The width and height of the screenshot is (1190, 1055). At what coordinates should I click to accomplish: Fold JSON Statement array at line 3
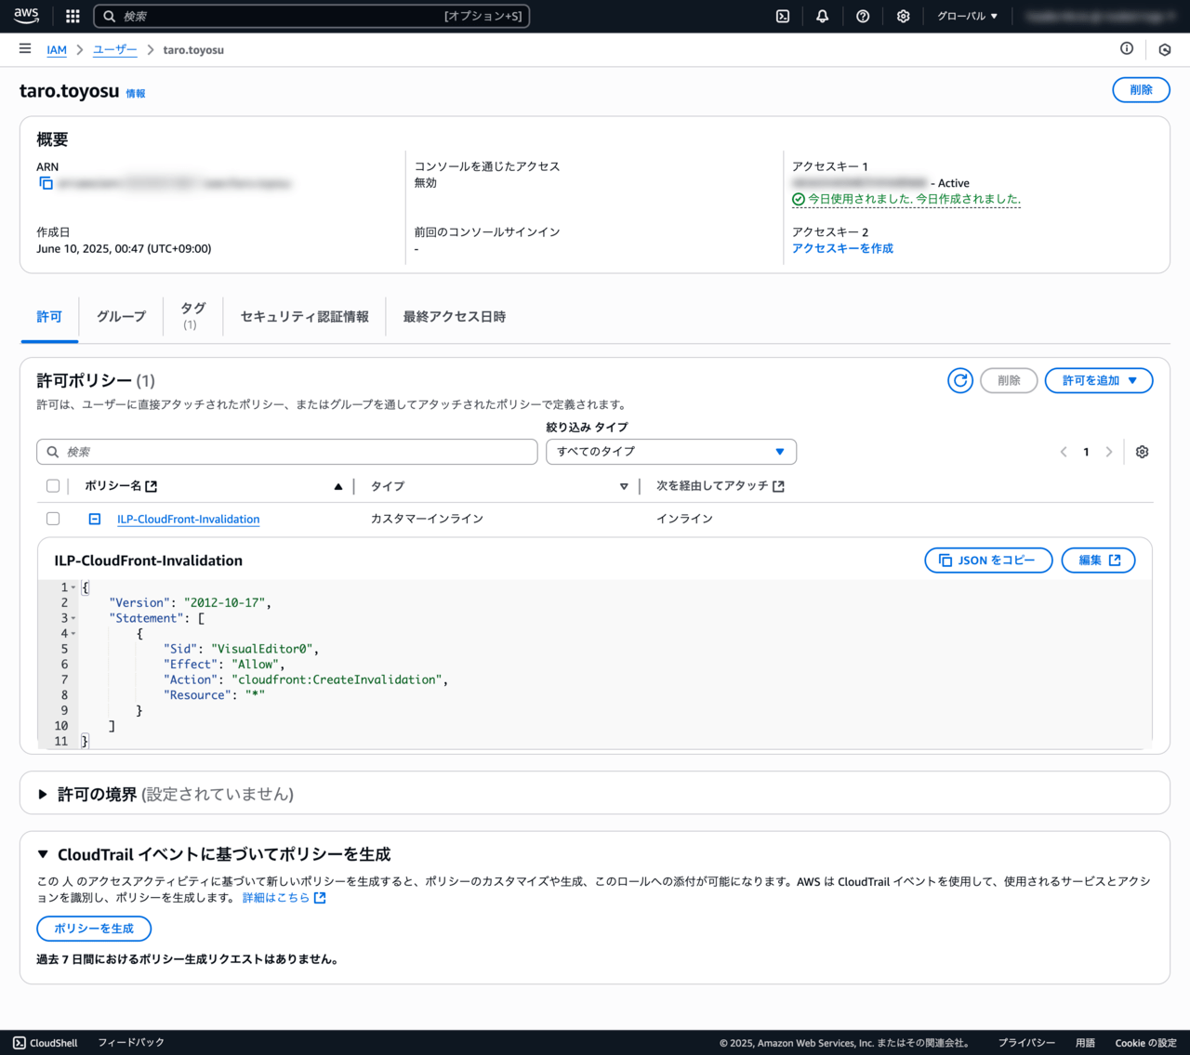coord(73,618)
